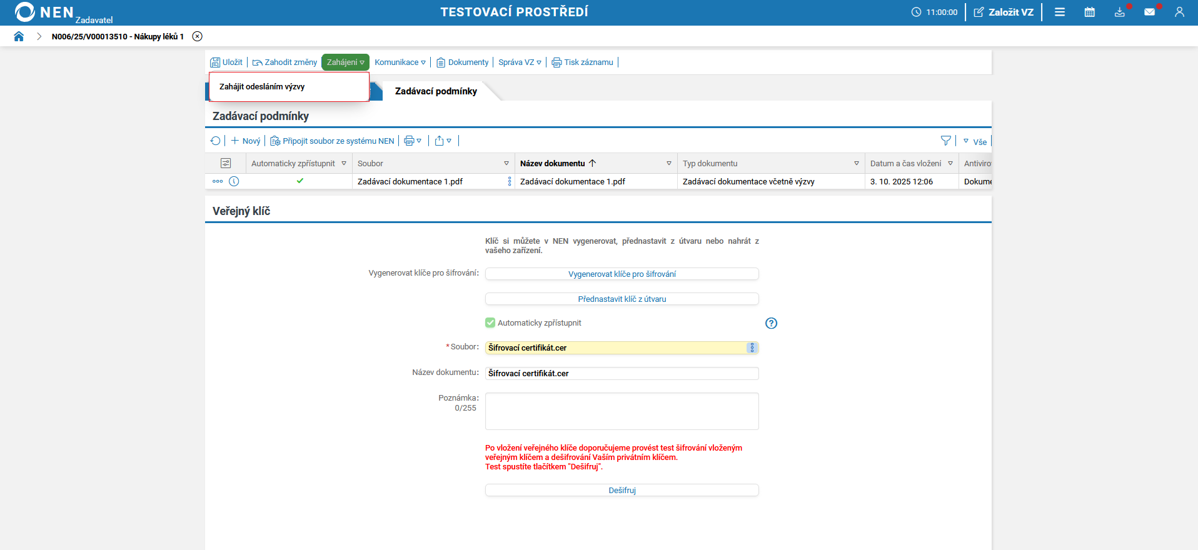Expand the Správa VZ dropdown

(x=520, y=62)
